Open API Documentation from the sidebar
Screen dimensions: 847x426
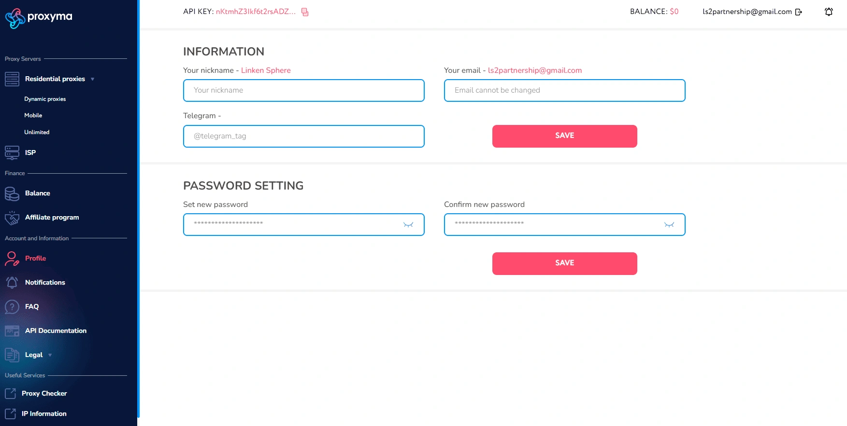point(56,331)
